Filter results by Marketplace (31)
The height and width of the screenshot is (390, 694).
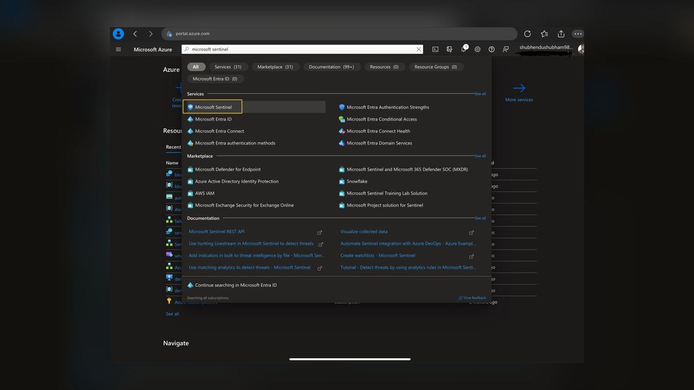point(275,67)
